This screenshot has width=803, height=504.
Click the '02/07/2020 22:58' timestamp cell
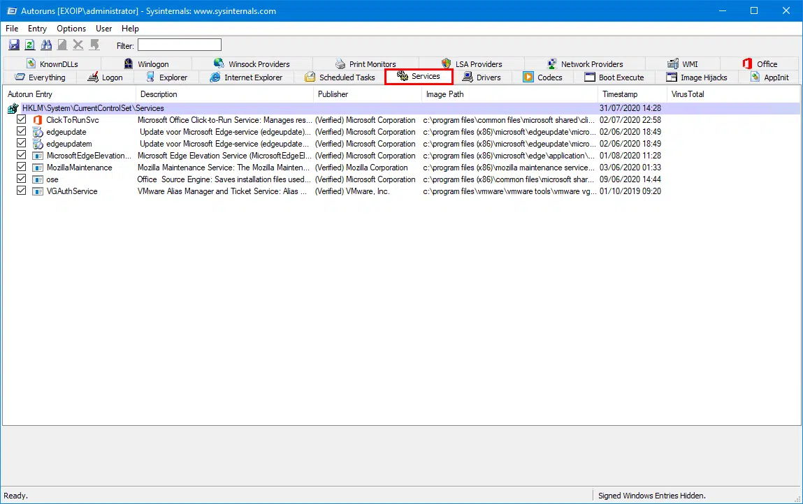(x=630, y=120)
